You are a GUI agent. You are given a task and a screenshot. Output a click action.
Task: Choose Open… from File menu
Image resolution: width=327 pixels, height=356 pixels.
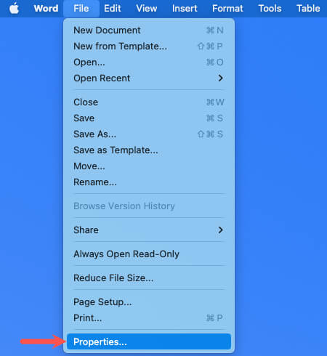pyautogui.click(x=149, y=62)
